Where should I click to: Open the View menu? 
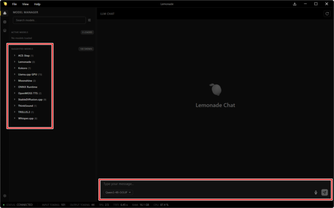click(x=26, y=4)
